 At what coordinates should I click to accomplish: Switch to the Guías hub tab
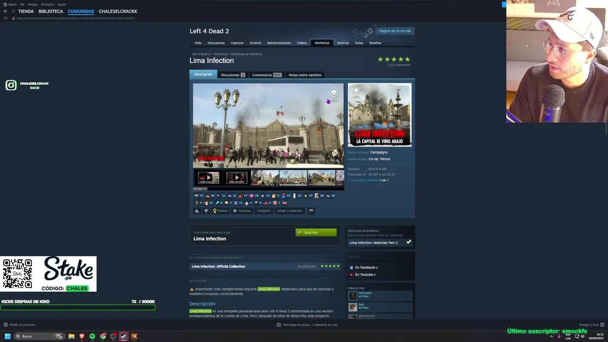tap(359, 43)
